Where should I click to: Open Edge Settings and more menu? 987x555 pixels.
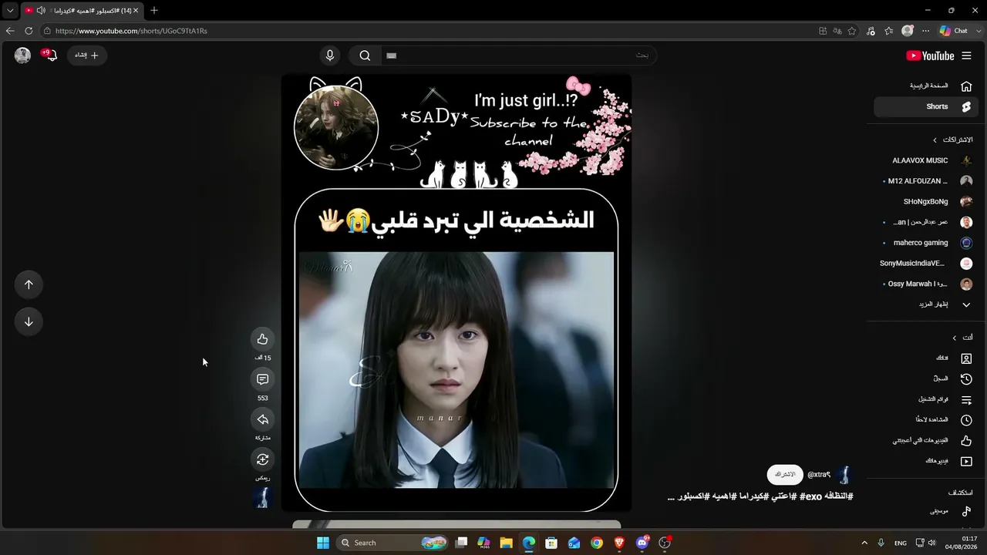point(925,31)
